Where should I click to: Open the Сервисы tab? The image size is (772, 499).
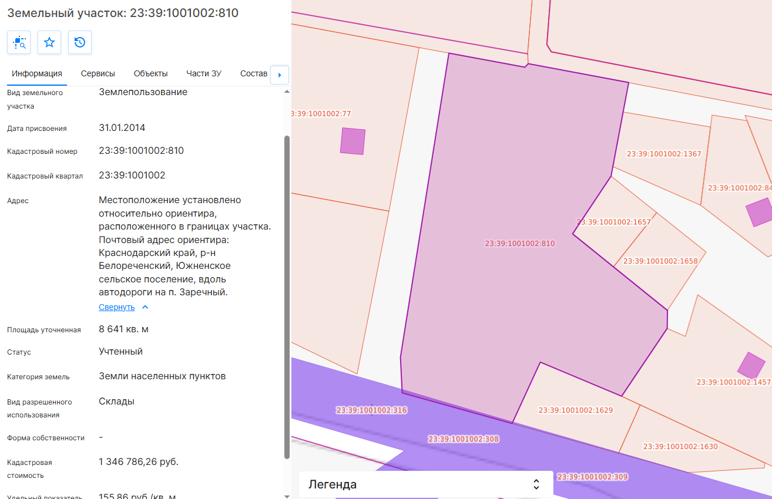click(x=98, y=73)
